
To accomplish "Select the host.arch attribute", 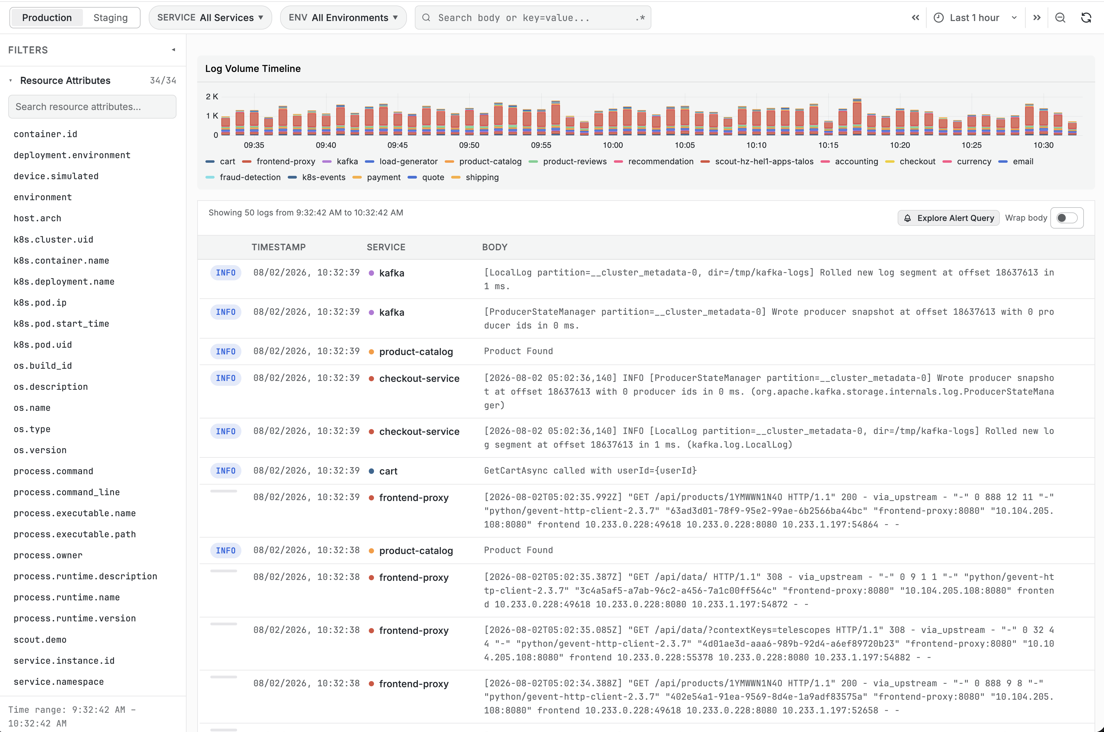I will (x=37, y=218).
